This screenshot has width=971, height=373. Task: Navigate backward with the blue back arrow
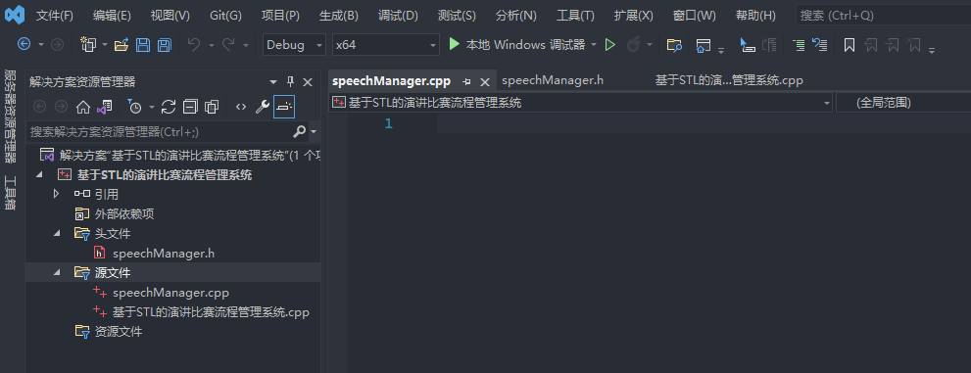click(24, 44)
